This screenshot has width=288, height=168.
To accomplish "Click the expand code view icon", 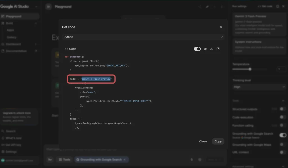I will point(218,49).
